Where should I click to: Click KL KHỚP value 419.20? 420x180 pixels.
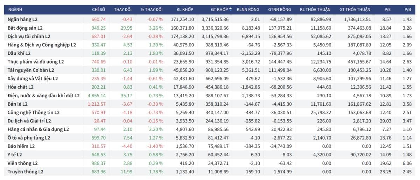pyautogui.click(x=187, y=163)
